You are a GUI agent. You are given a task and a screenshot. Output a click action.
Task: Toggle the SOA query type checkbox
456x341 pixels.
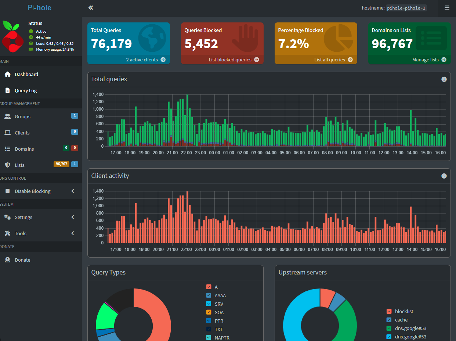pos(209,312)
